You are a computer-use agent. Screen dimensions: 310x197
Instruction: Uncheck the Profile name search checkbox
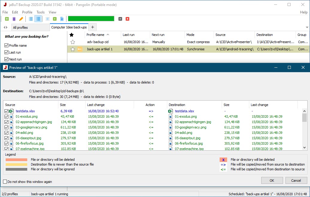coord(6,45)
